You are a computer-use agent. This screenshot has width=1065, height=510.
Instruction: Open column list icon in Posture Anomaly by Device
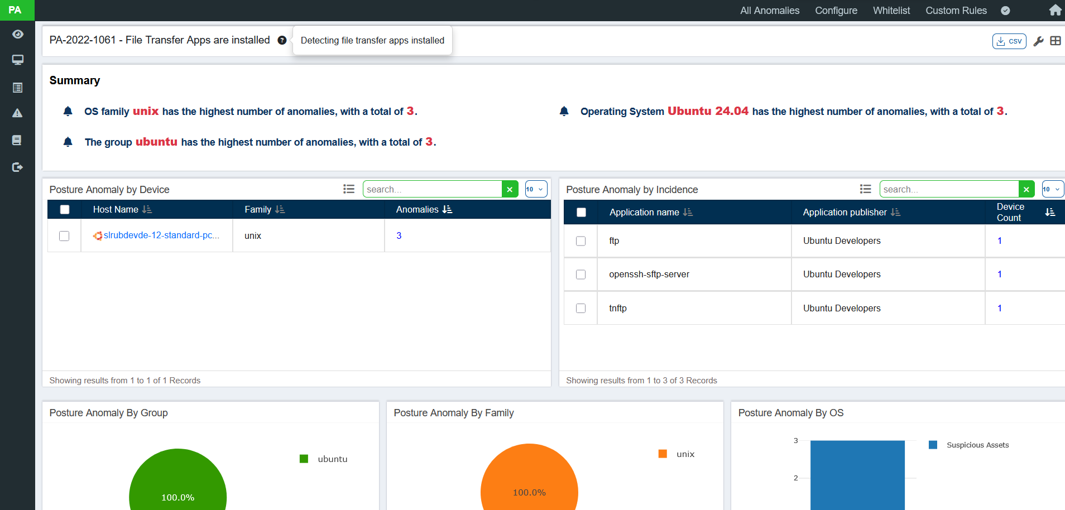tap(349, 189)
